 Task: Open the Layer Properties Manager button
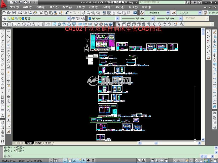[x=4, y=19]
